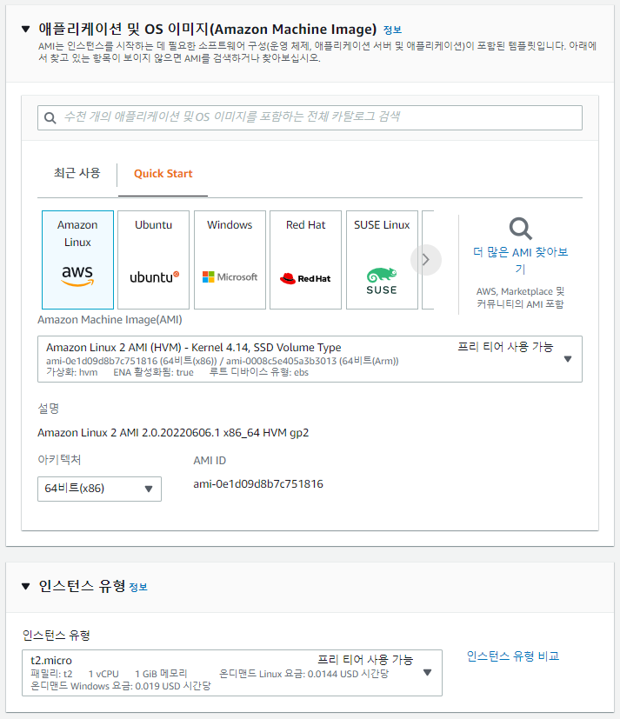Image resolution: width=620 pixels, height=719 pixels.
Task: Click the AMI ID value ami-0e1d09d8b7c751816
Action: pos(258,484)
